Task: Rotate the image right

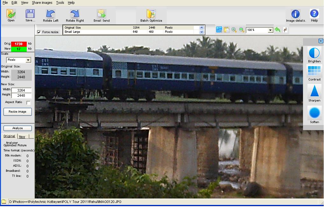Action: pos(75,14)
